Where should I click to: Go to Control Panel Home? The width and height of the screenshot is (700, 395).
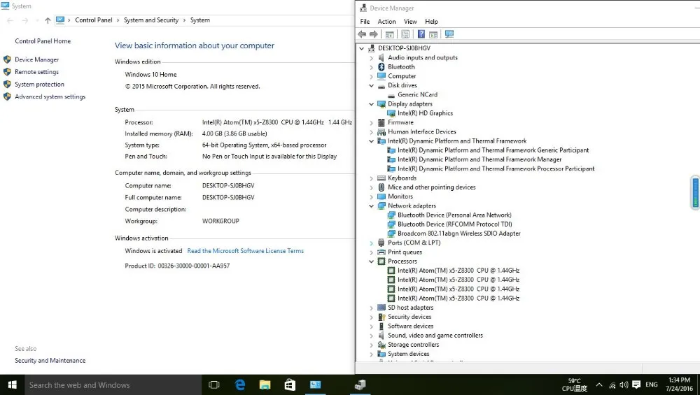click(x=43, y=41)
